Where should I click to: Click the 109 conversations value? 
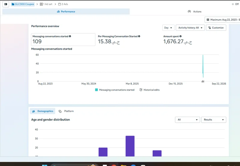click(37, 41)
